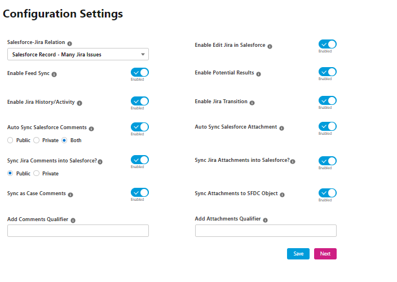Disable the Enable Jira Transition toggle
397x282 pixels.
point(328,100)
